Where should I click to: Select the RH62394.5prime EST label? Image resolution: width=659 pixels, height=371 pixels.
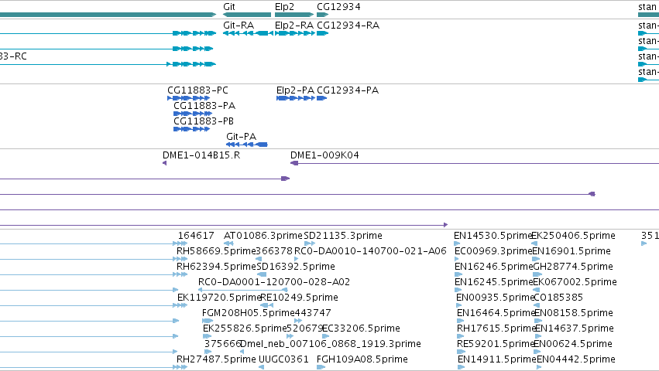tap(216, 267)
